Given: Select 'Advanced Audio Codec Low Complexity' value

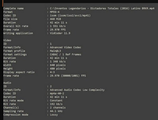Looking at the screenshot, I should coord(77,90).
